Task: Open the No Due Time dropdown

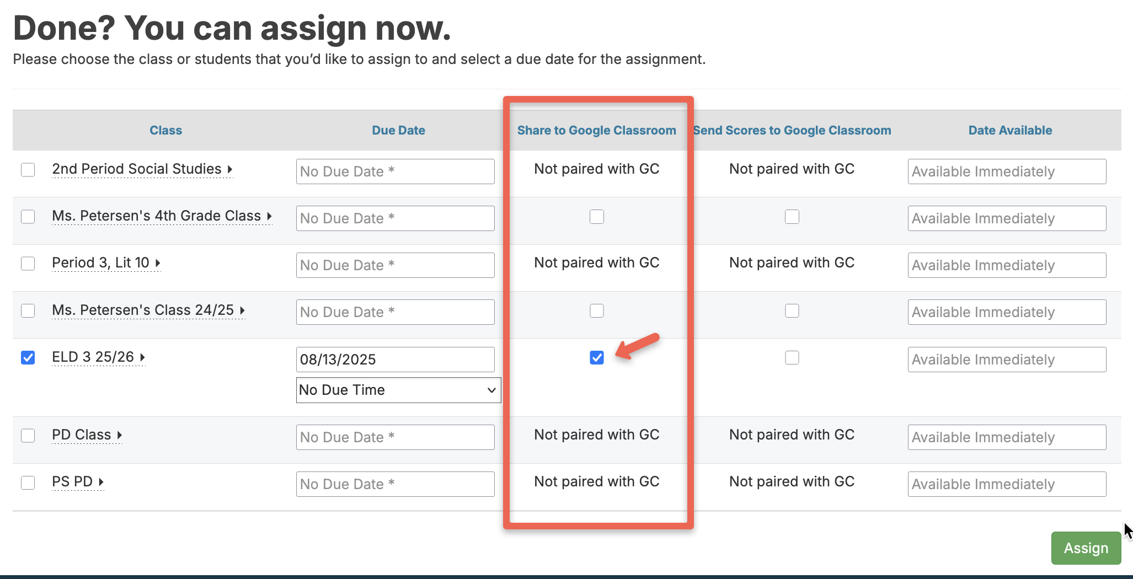Action: click(x=398, y=390)
